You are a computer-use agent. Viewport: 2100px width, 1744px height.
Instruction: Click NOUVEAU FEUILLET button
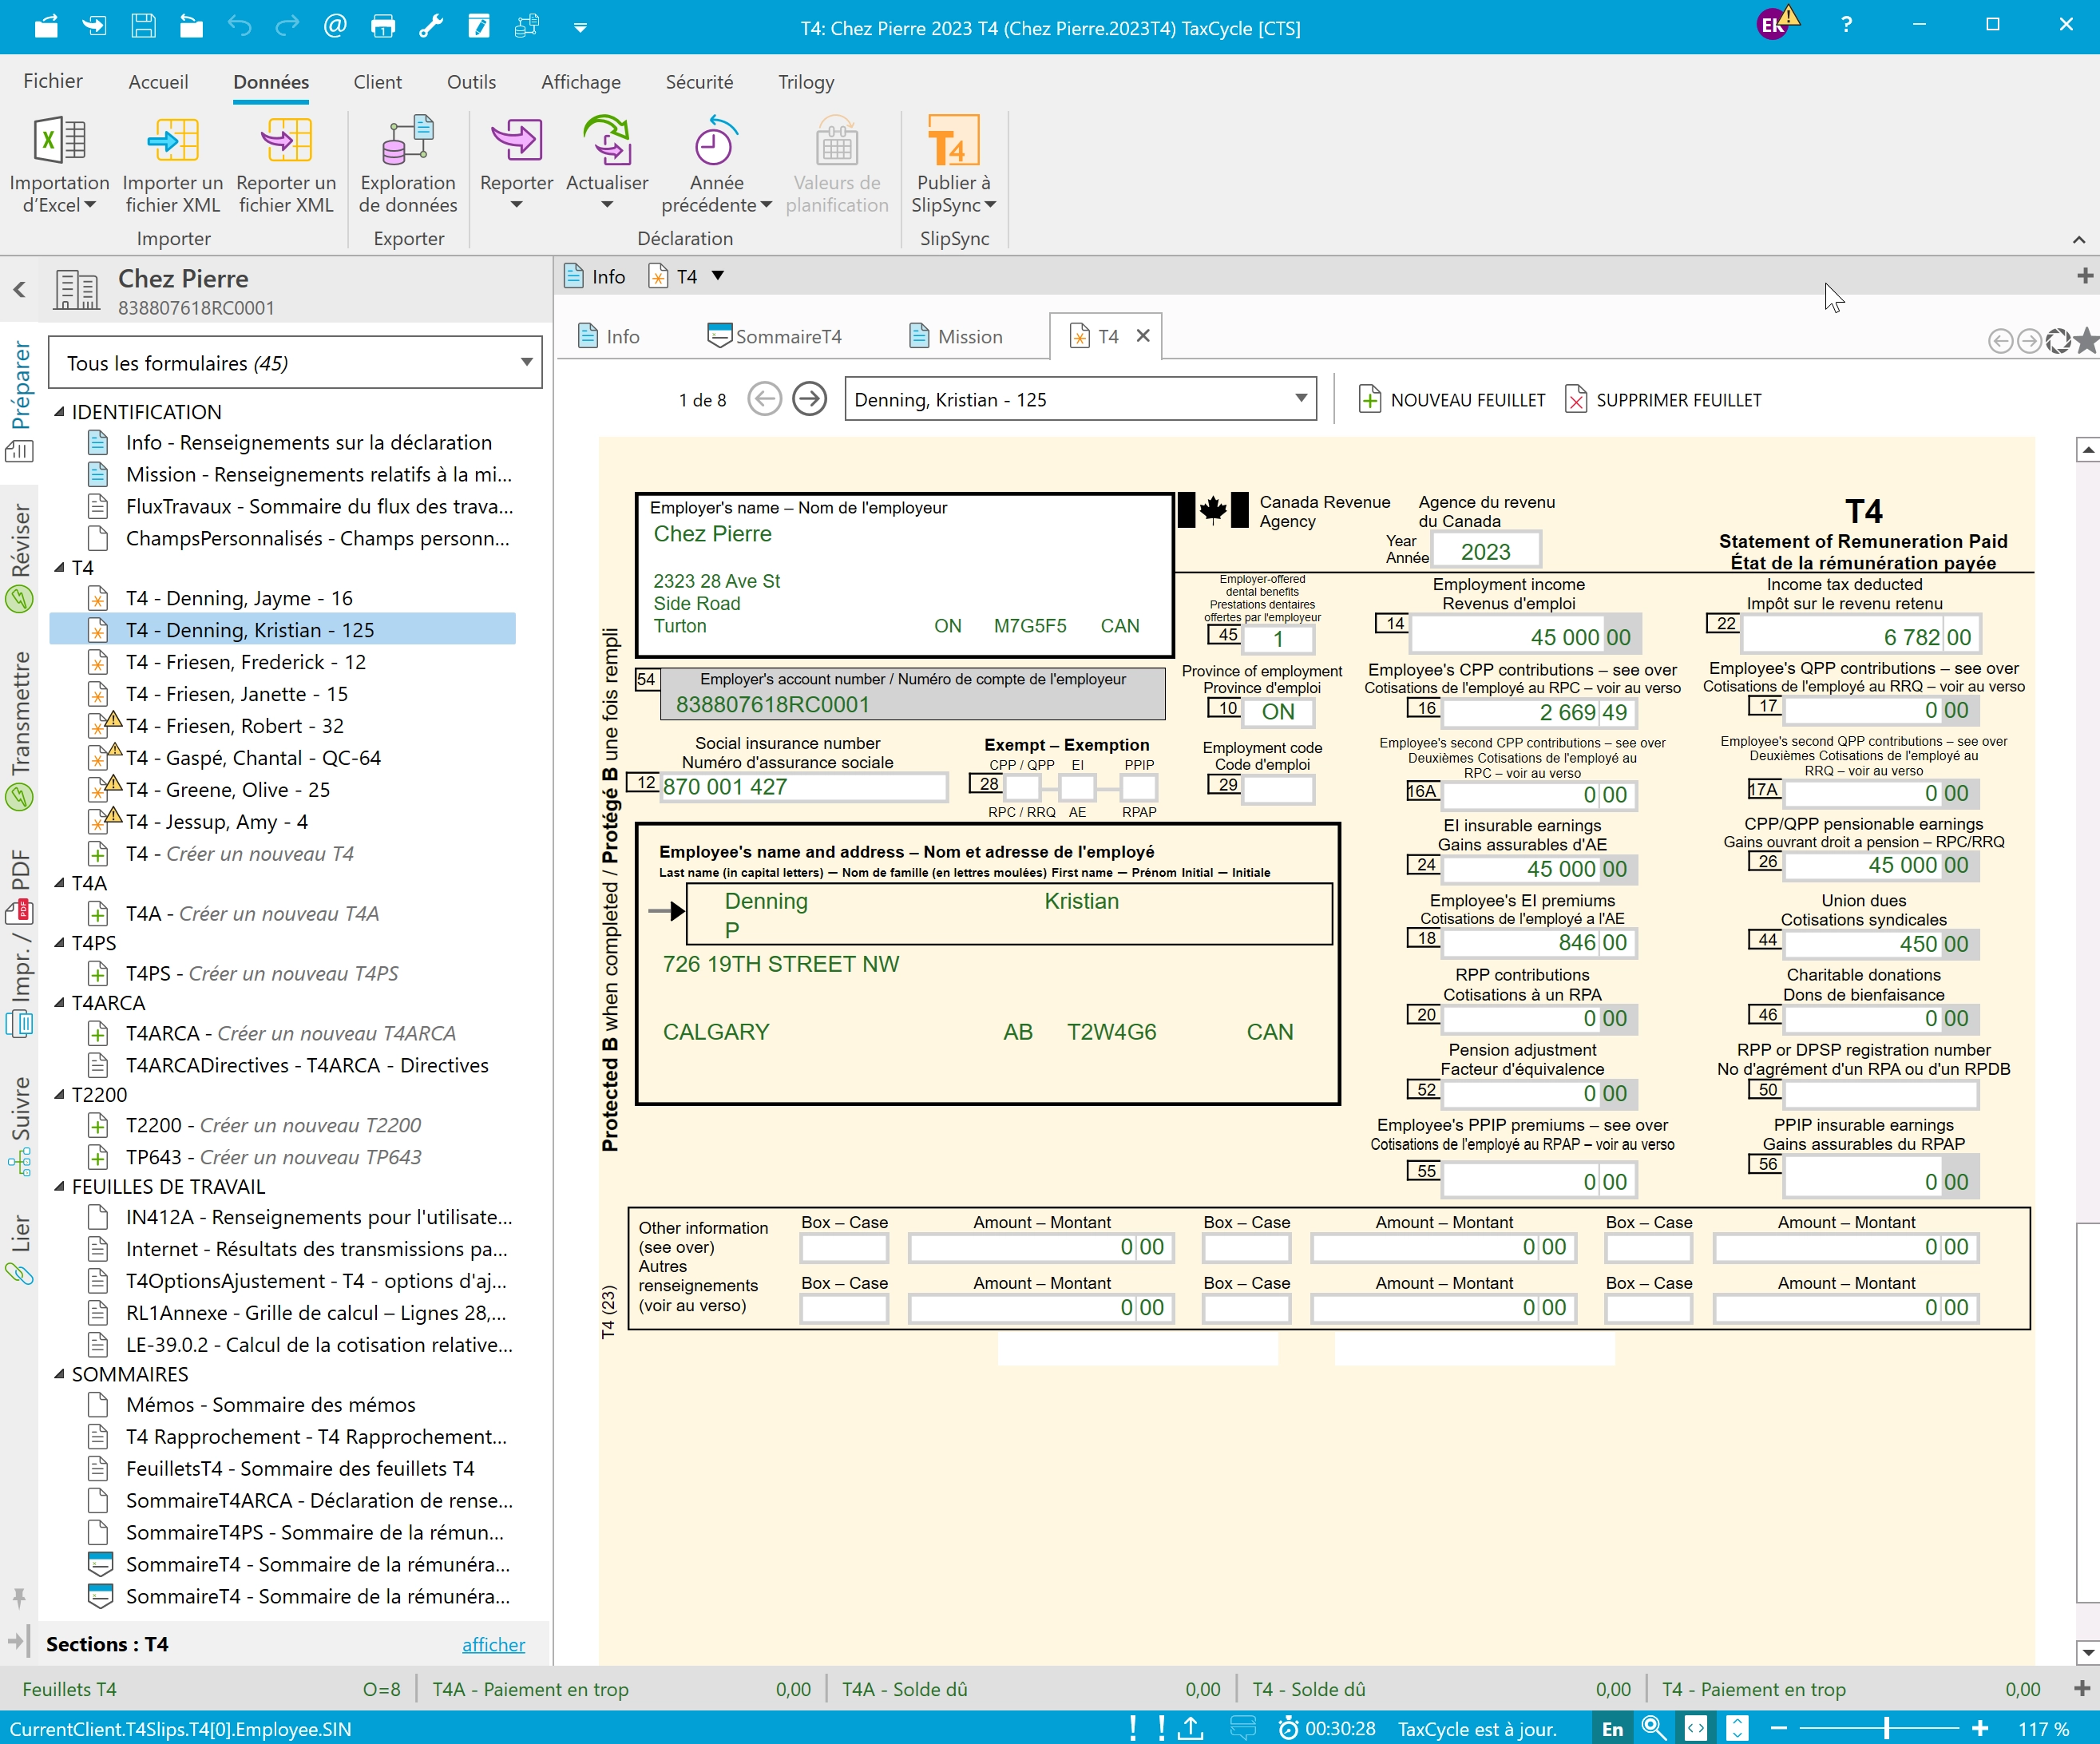[1451, 400]
